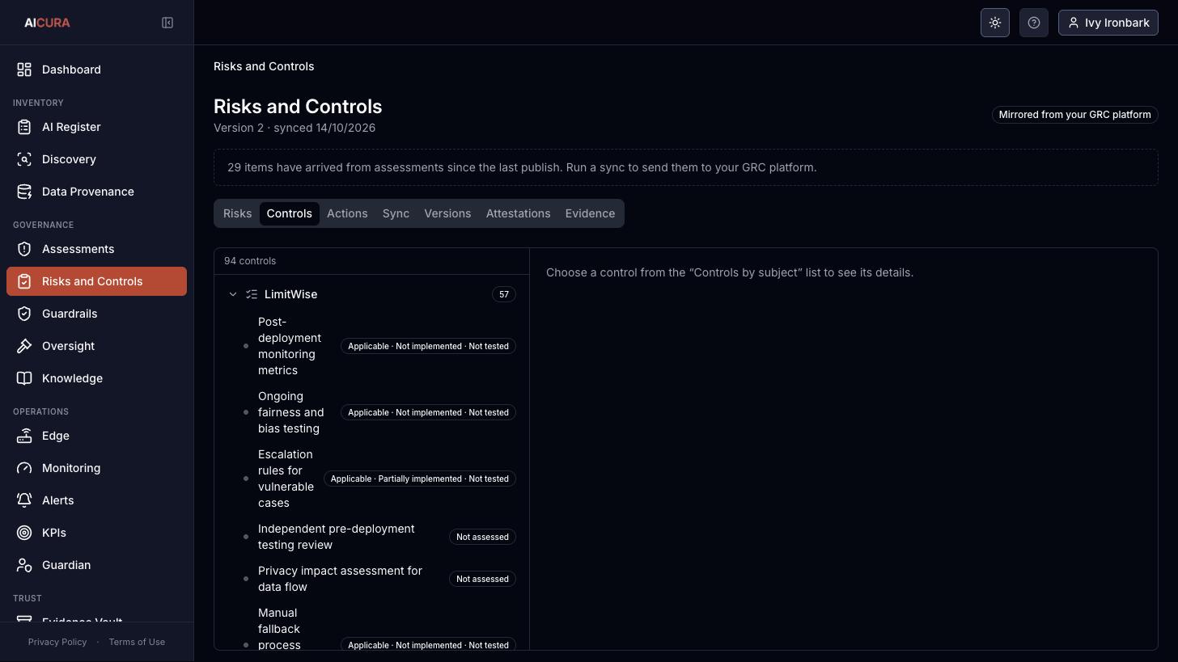Click the LimitWise 57 count badge
The height and width of the screenshot is (662, 1178).
(503, 294)
